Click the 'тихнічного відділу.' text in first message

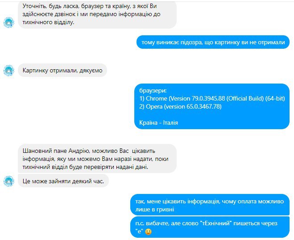(48, 22)
